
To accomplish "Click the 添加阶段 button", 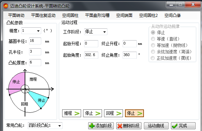I will [101, 126].
